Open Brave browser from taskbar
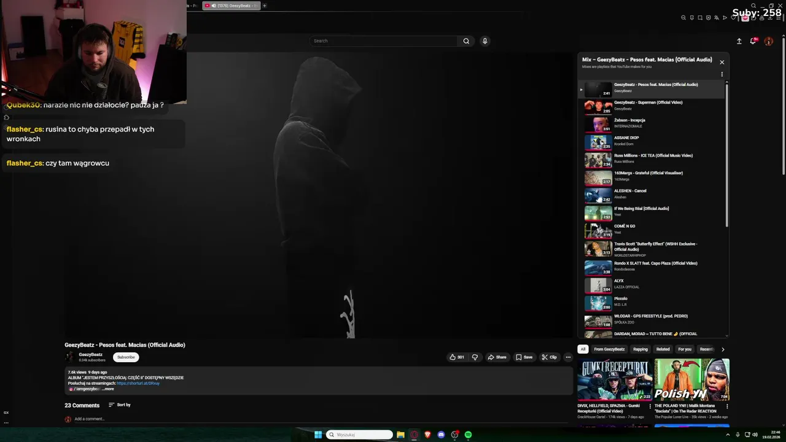786x442 pixels. click(x=427, y=435)
